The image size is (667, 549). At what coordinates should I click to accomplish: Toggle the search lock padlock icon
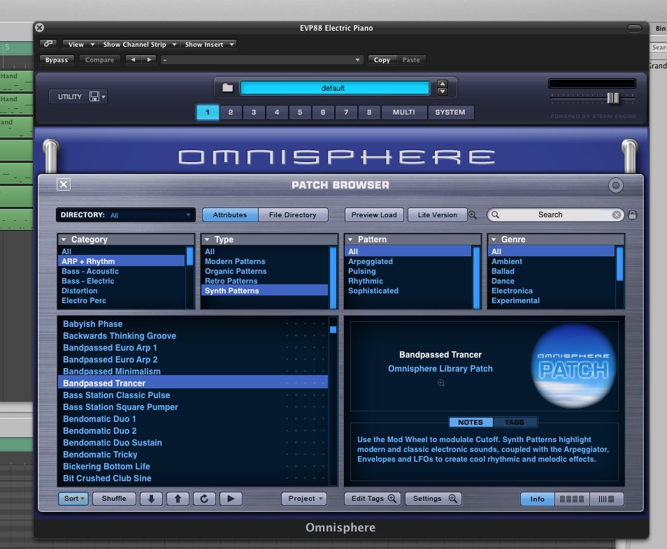[632, 214]
